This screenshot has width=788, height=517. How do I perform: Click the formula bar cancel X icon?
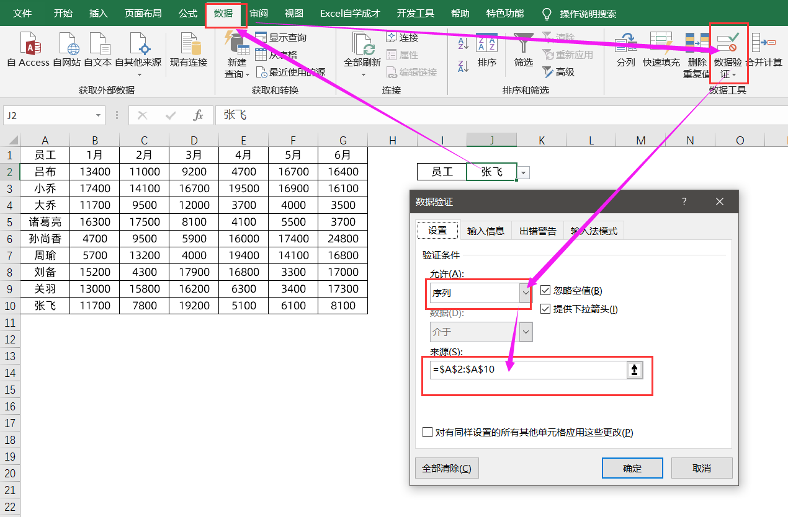click(143, 115)
